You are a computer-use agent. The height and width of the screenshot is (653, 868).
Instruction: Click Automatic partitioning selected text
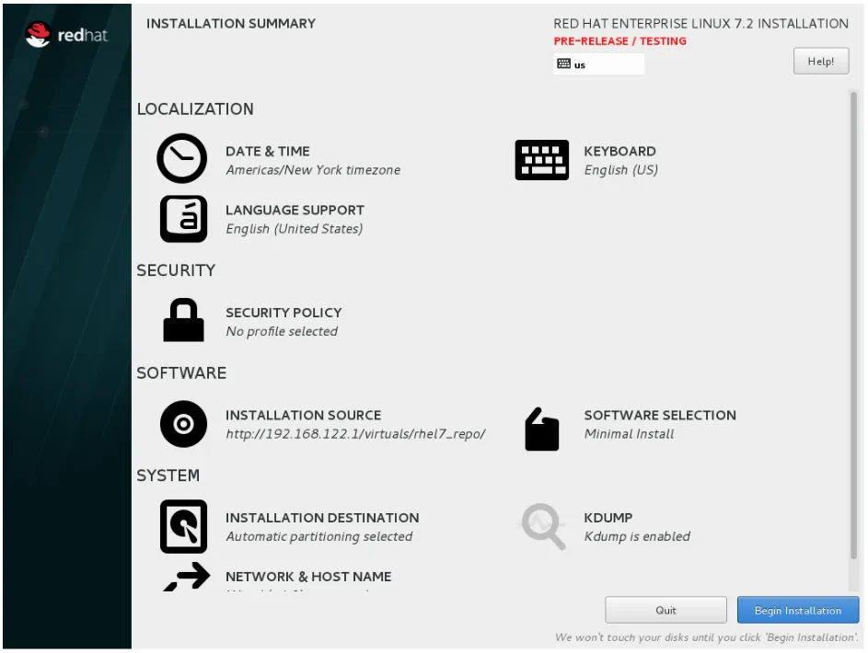point(318,536)
